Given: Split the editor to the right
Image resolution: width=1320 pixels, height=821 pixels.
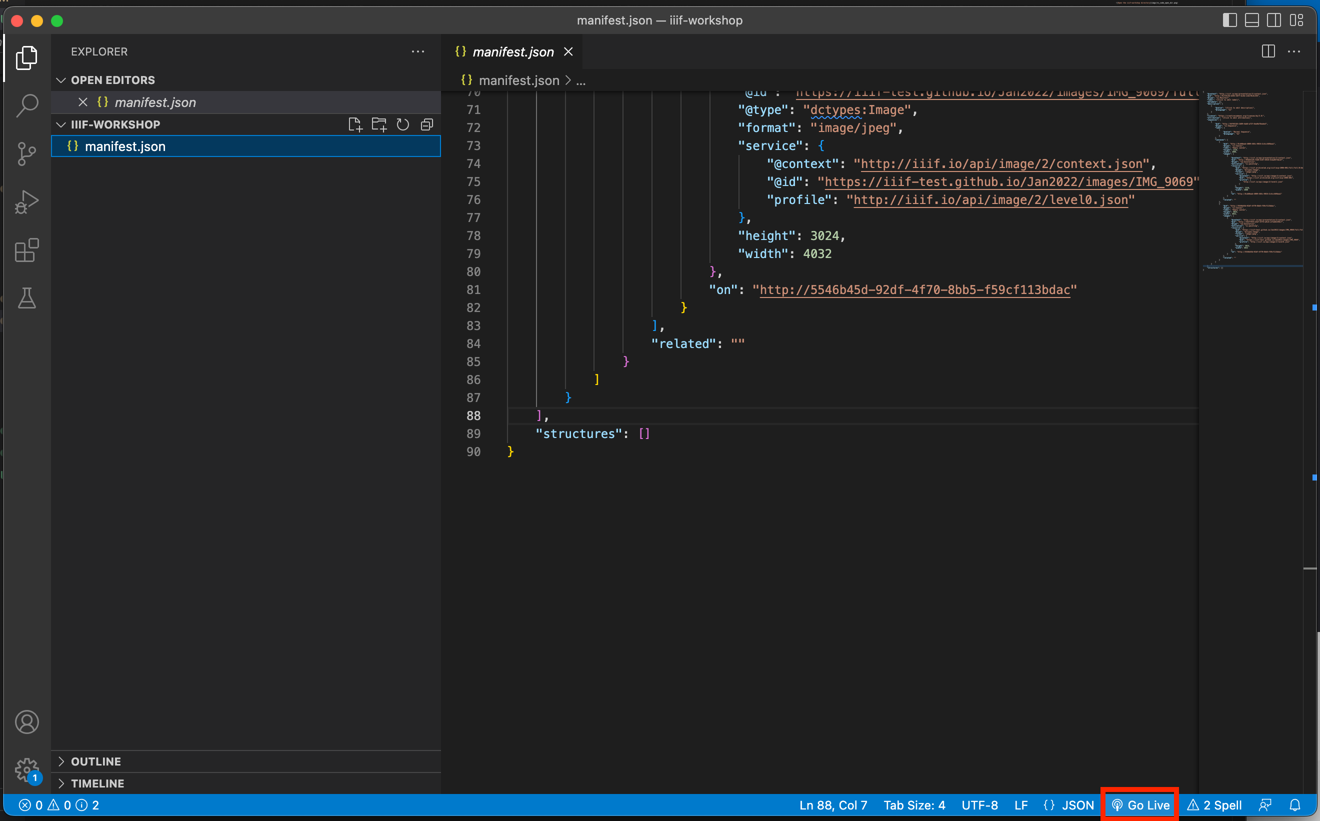Looking at the screenshot, I should 1268,51.
